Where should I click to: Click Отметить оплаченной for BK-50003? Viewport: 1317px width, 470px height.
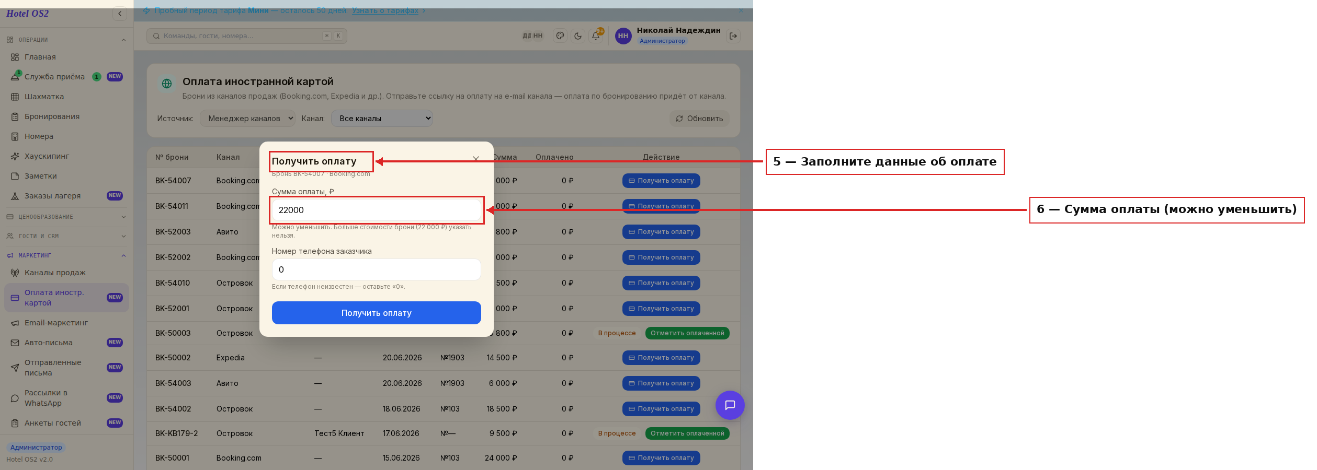pyautogui.click(x=687, y=333)
